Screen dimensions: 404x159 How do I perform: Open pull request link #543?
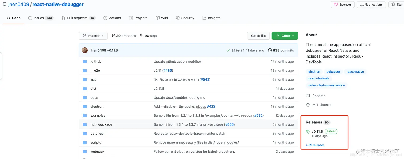coord(205,79)
